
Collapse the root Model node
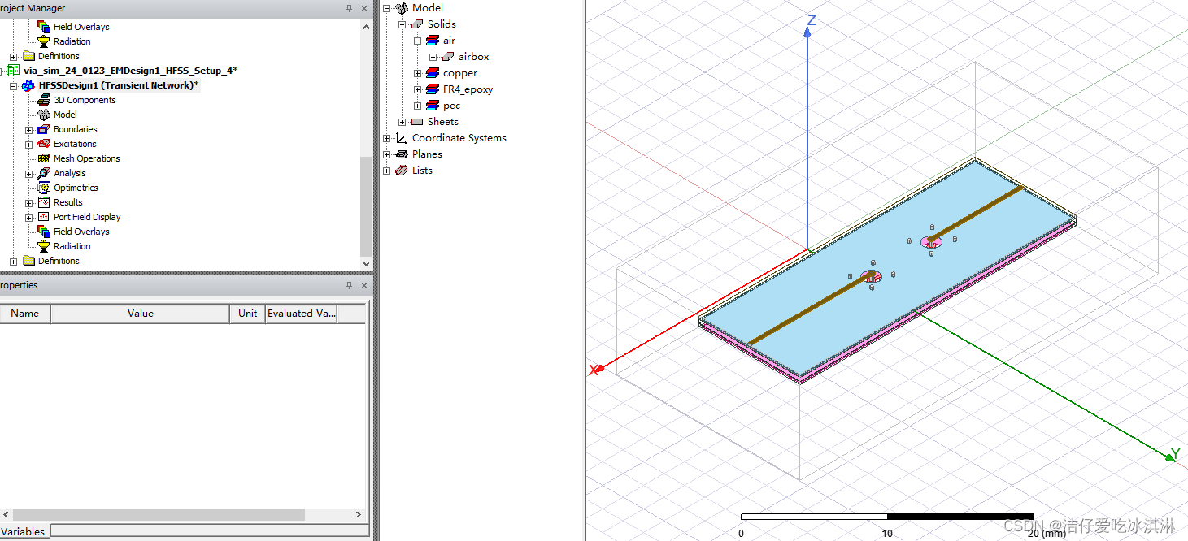point(386,8)
